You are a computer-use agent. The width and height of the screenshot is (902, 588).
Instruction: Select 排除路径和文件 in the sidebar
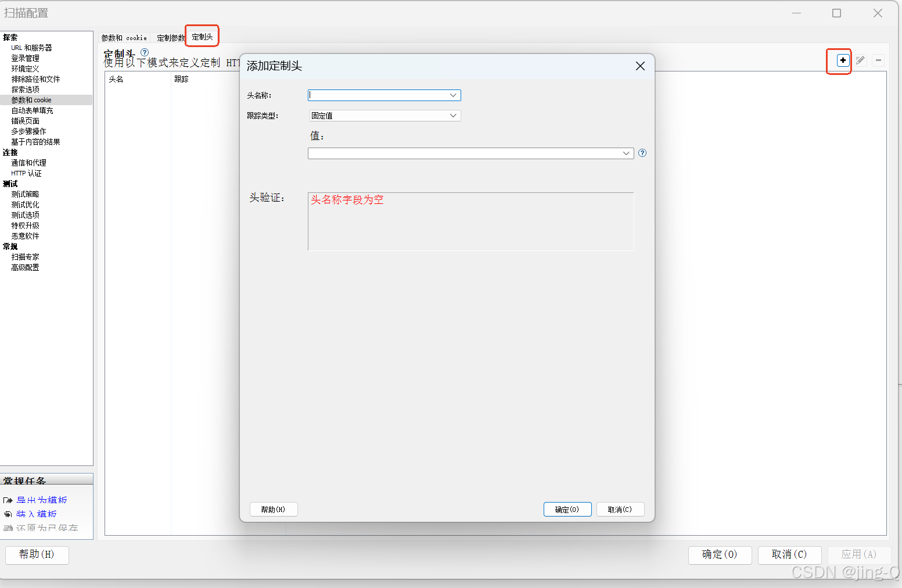[x=36, y=79]
